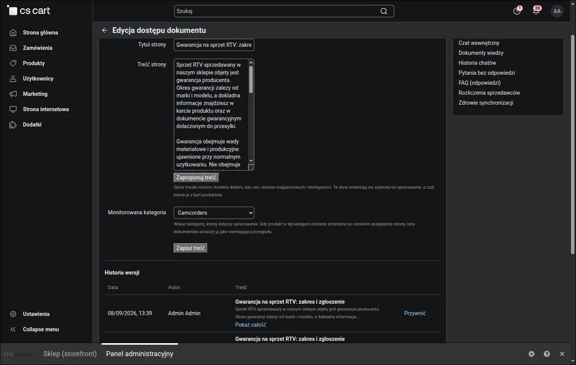Open Rozliczenia sprzedawców link
The height and width of the screenshot is (365, 576).
tap(489, 93)
